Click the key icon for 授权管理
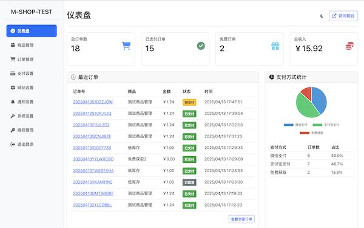 (13, 130)
